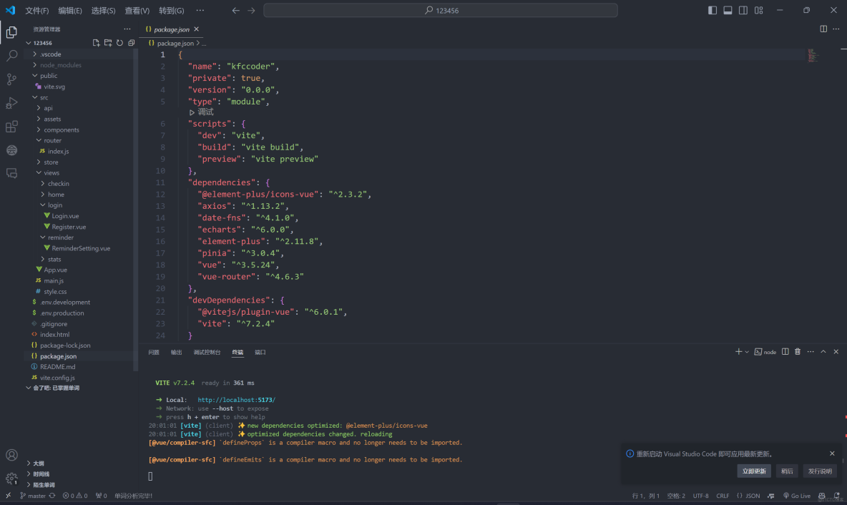This screenshot has height=505, width=847.
Task: Switch to the 输出 panel tab
Action: (176, 353)
